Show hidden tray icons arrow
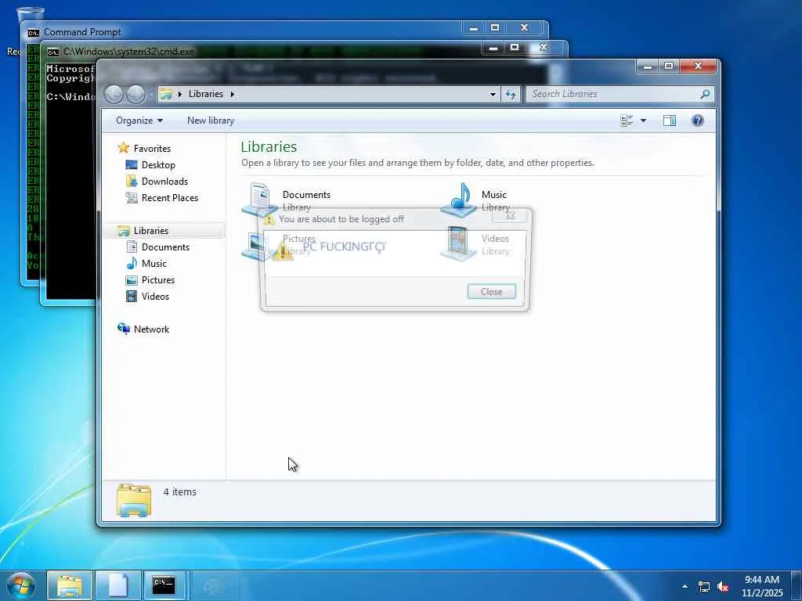Screen dimensions: 802x601 tap(685, 586)
